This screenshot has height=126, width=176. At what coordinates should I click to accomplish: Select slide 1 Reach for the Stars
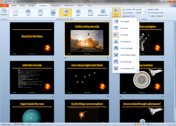click(32, 39)
